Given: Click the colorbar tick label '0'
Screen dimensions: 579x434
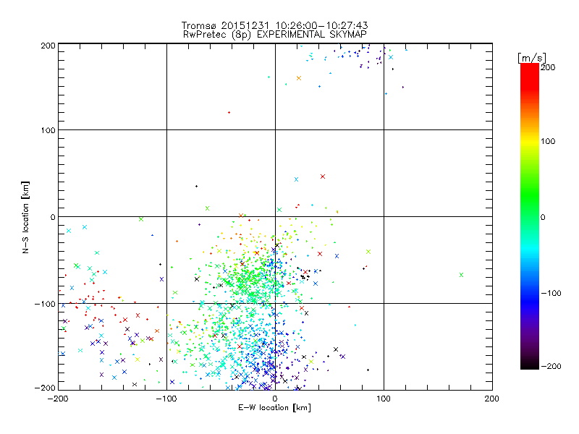Looking at the screenshot, I should point(543,217).
